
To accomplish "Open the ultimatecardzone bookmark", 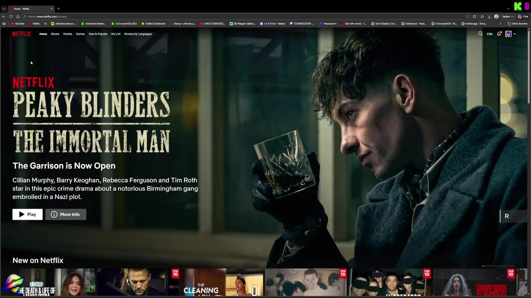I will click(x=63, y=24).
